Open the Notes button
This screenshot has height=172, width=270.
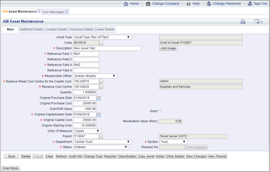[160, 156]
